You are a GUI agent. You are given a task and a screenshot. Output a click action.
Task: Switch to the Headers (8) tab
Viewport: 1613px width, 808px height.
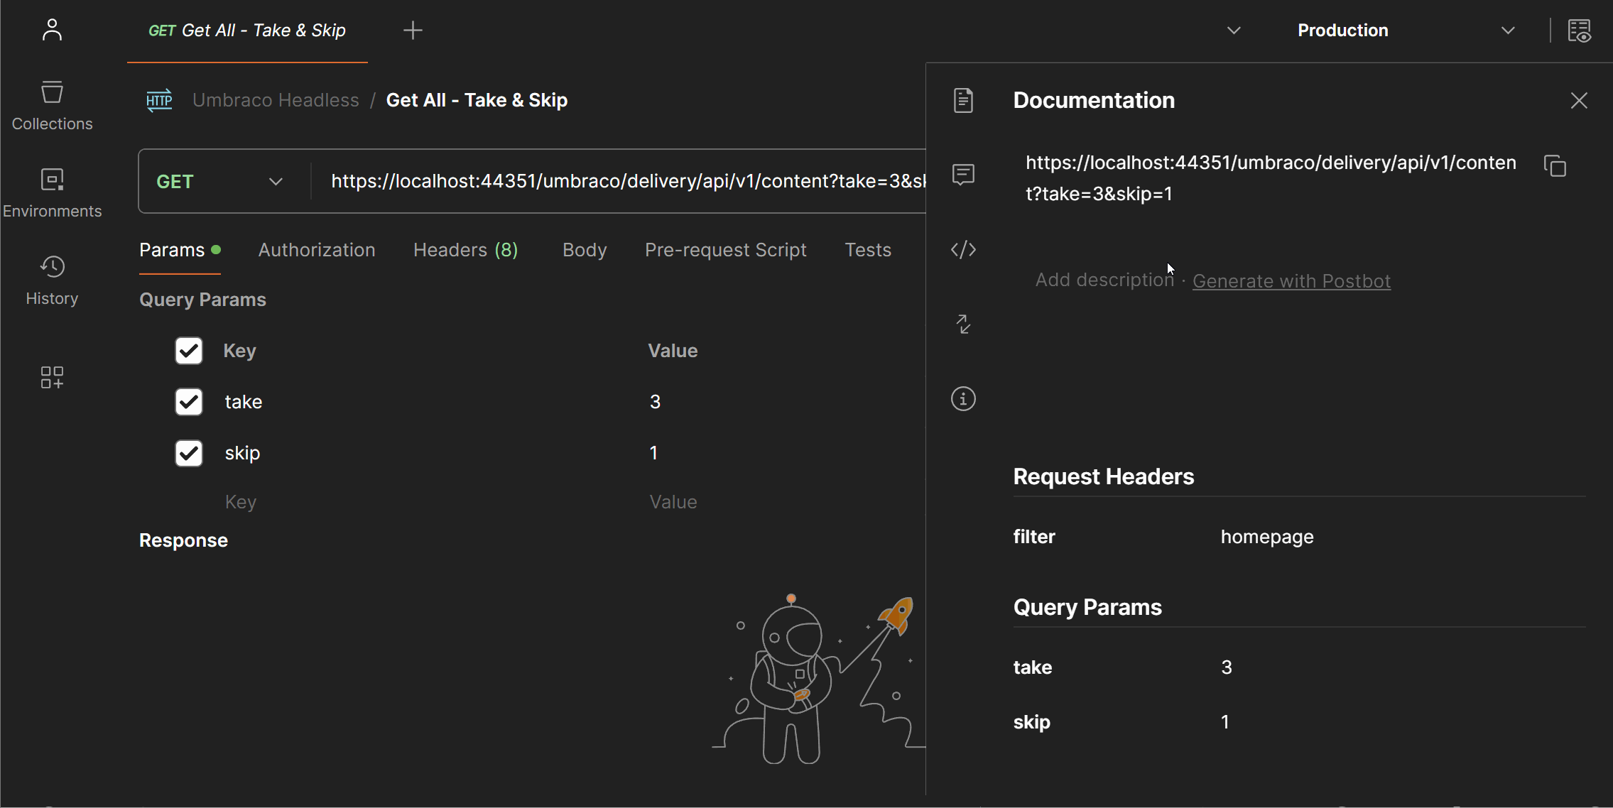(x=466, y=250)
